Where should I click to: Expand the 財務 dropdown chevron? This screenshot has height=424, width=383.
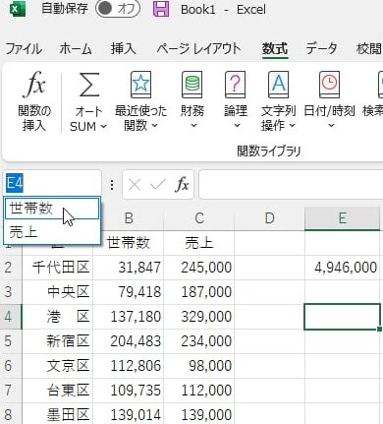pos(193,126)
